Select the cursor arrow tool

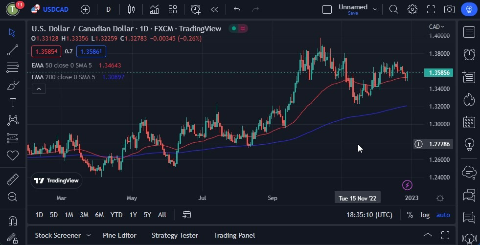(x=12, y=32)
